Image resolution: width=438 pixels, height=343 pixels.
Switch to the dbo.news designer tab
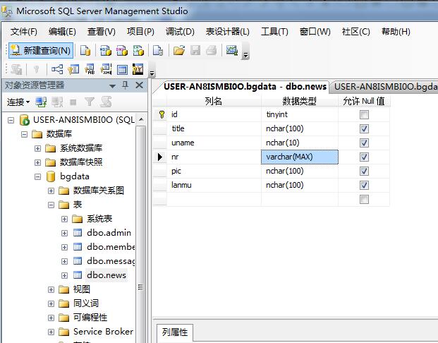(x=245, y=87)
